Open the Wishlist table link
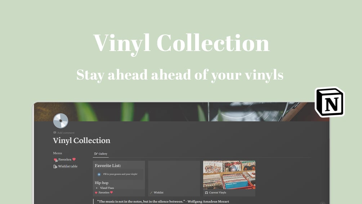 (68, 166)
